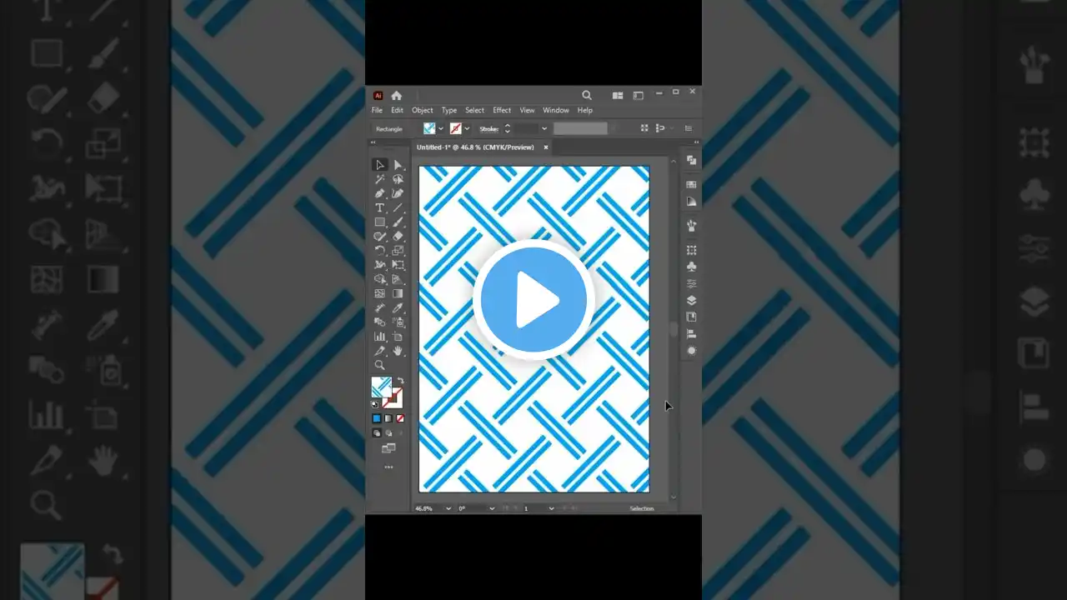Open the View menu
1067x600 pixels.
coord(527,110)
